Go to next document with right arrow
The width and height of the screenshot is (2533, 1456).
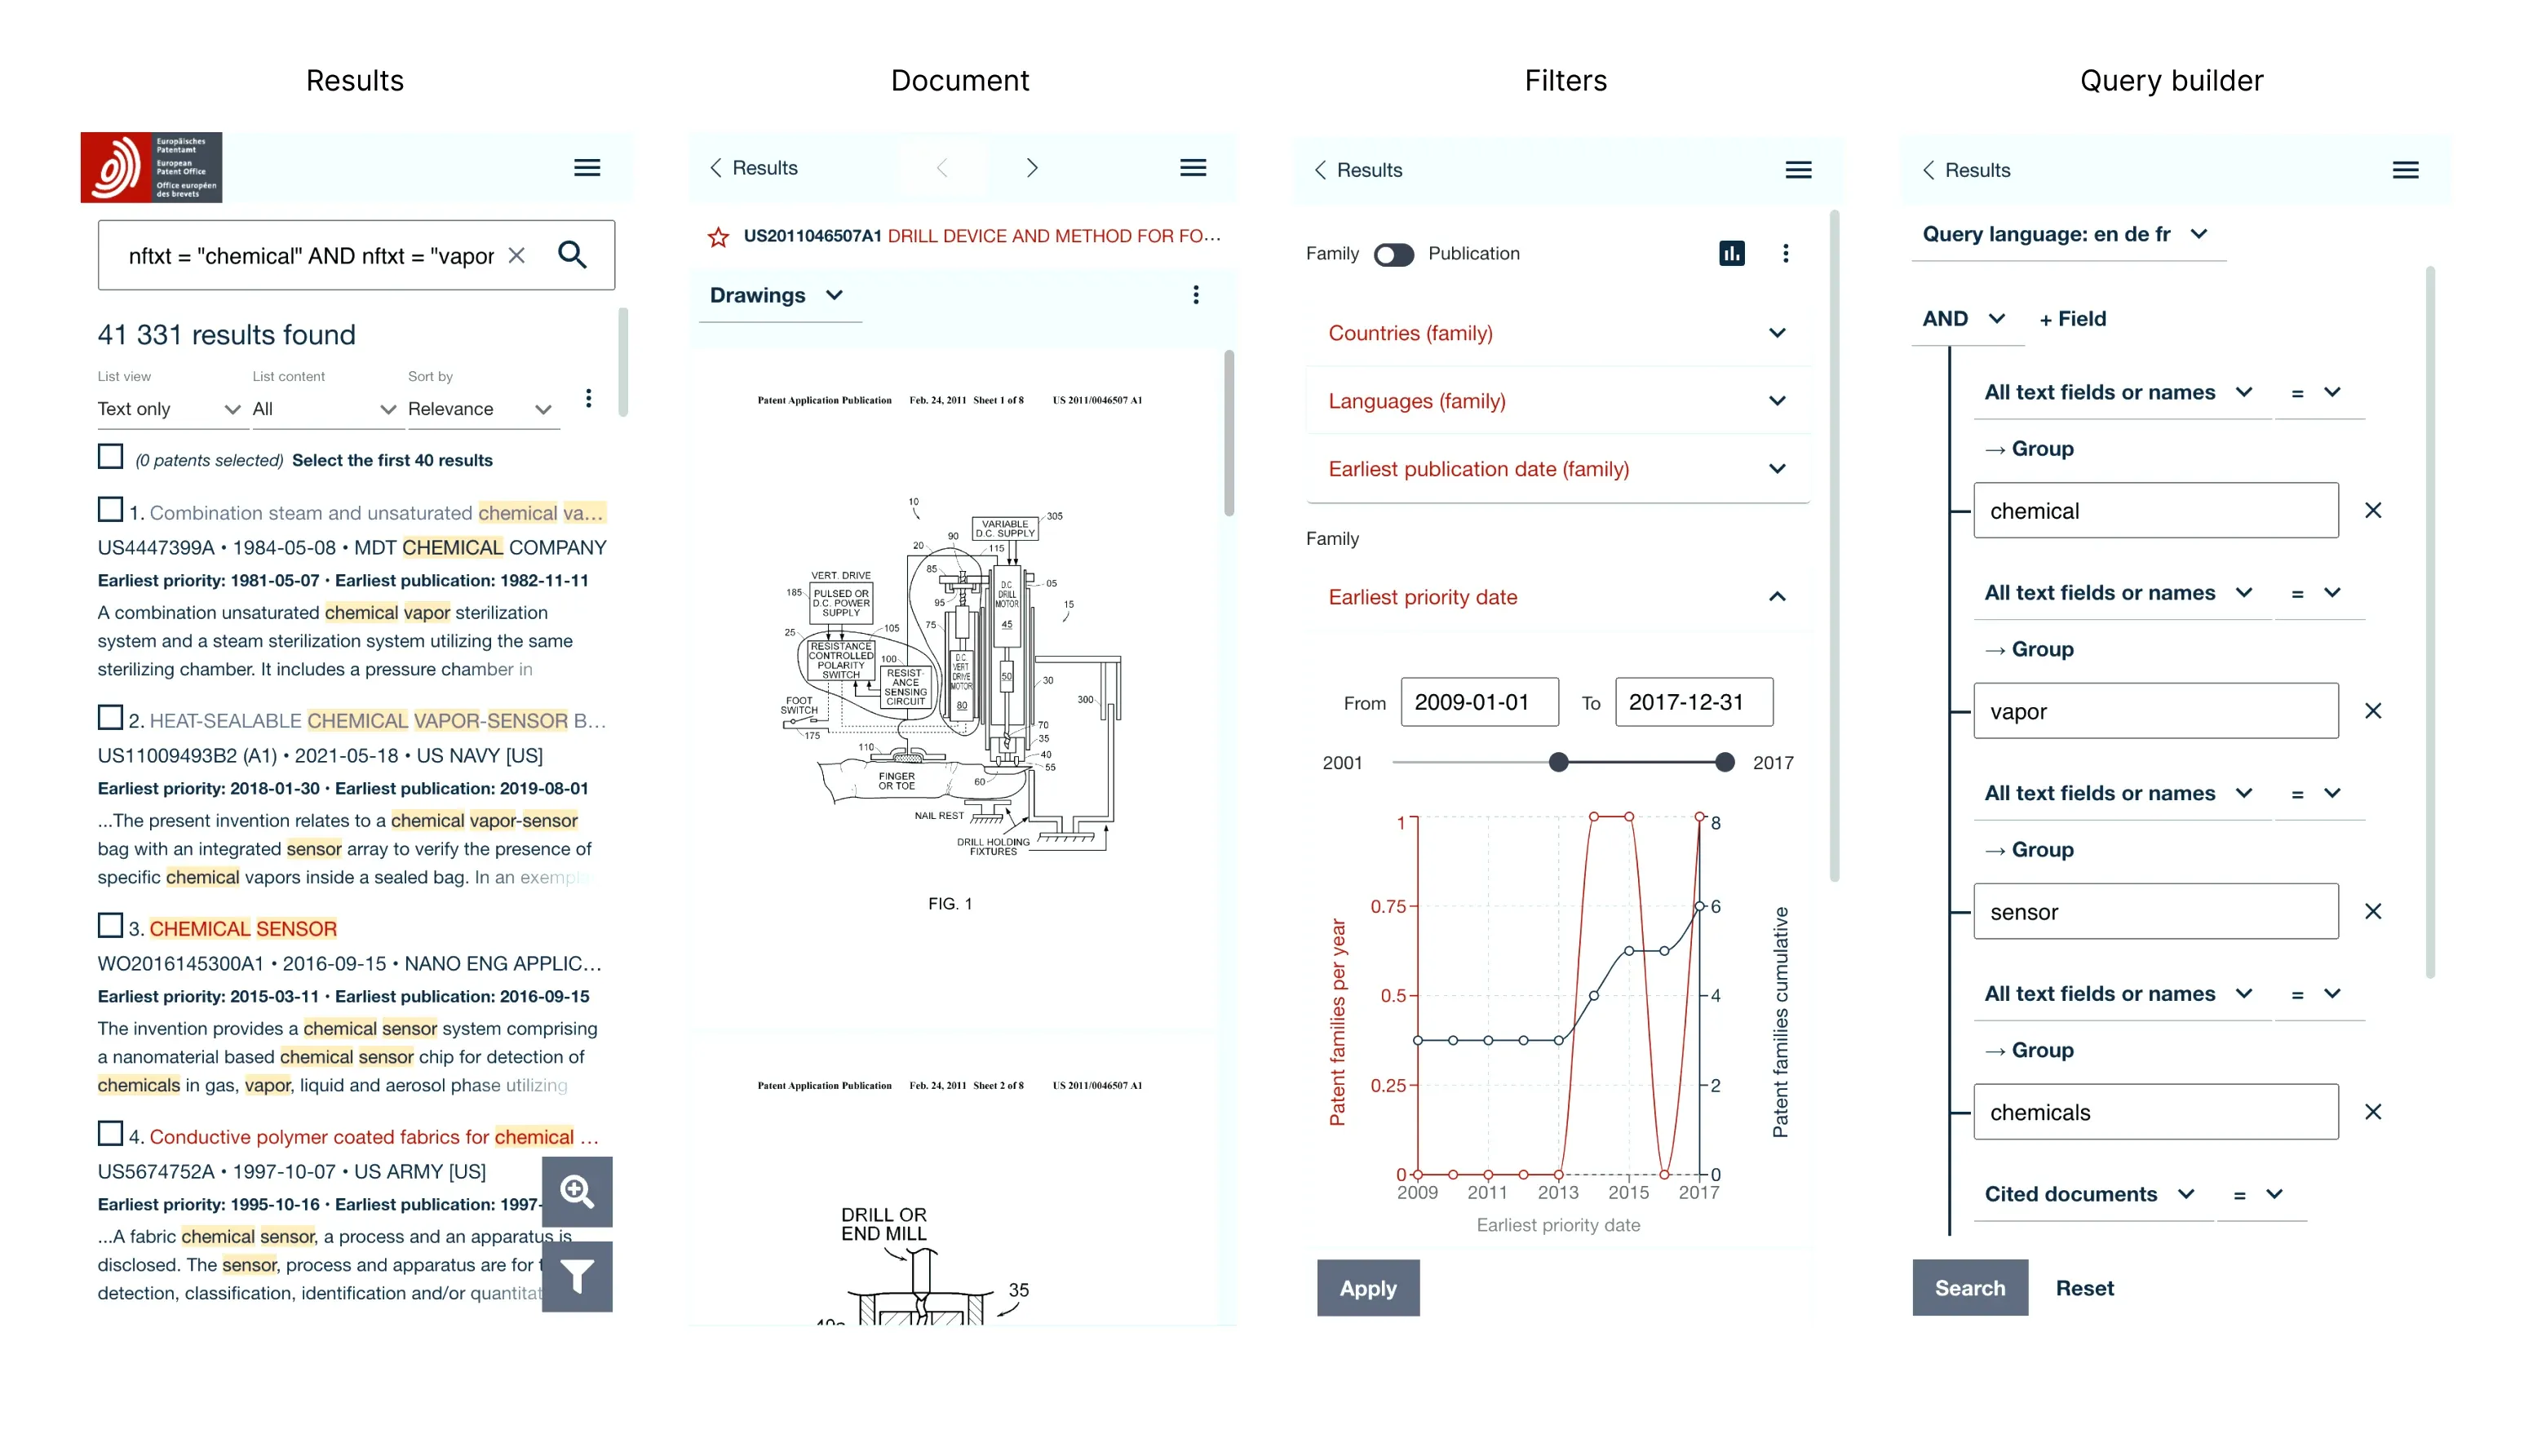point(1032,168)
